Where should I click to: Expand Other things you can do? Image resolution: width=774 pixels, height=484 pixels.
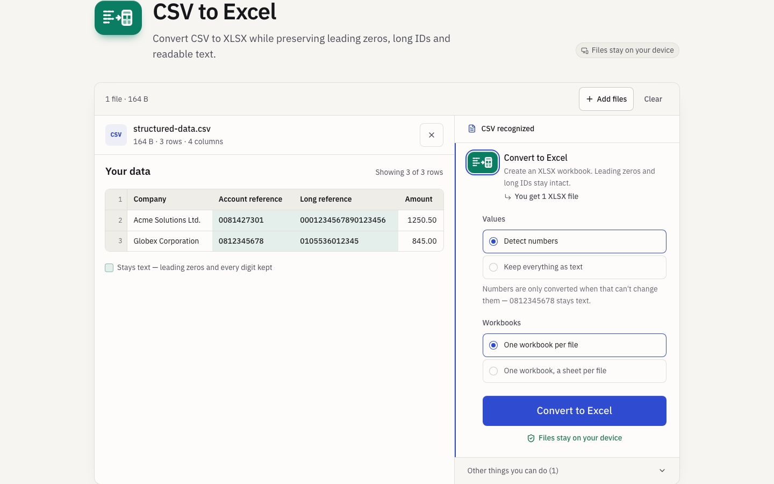[567, 471]
